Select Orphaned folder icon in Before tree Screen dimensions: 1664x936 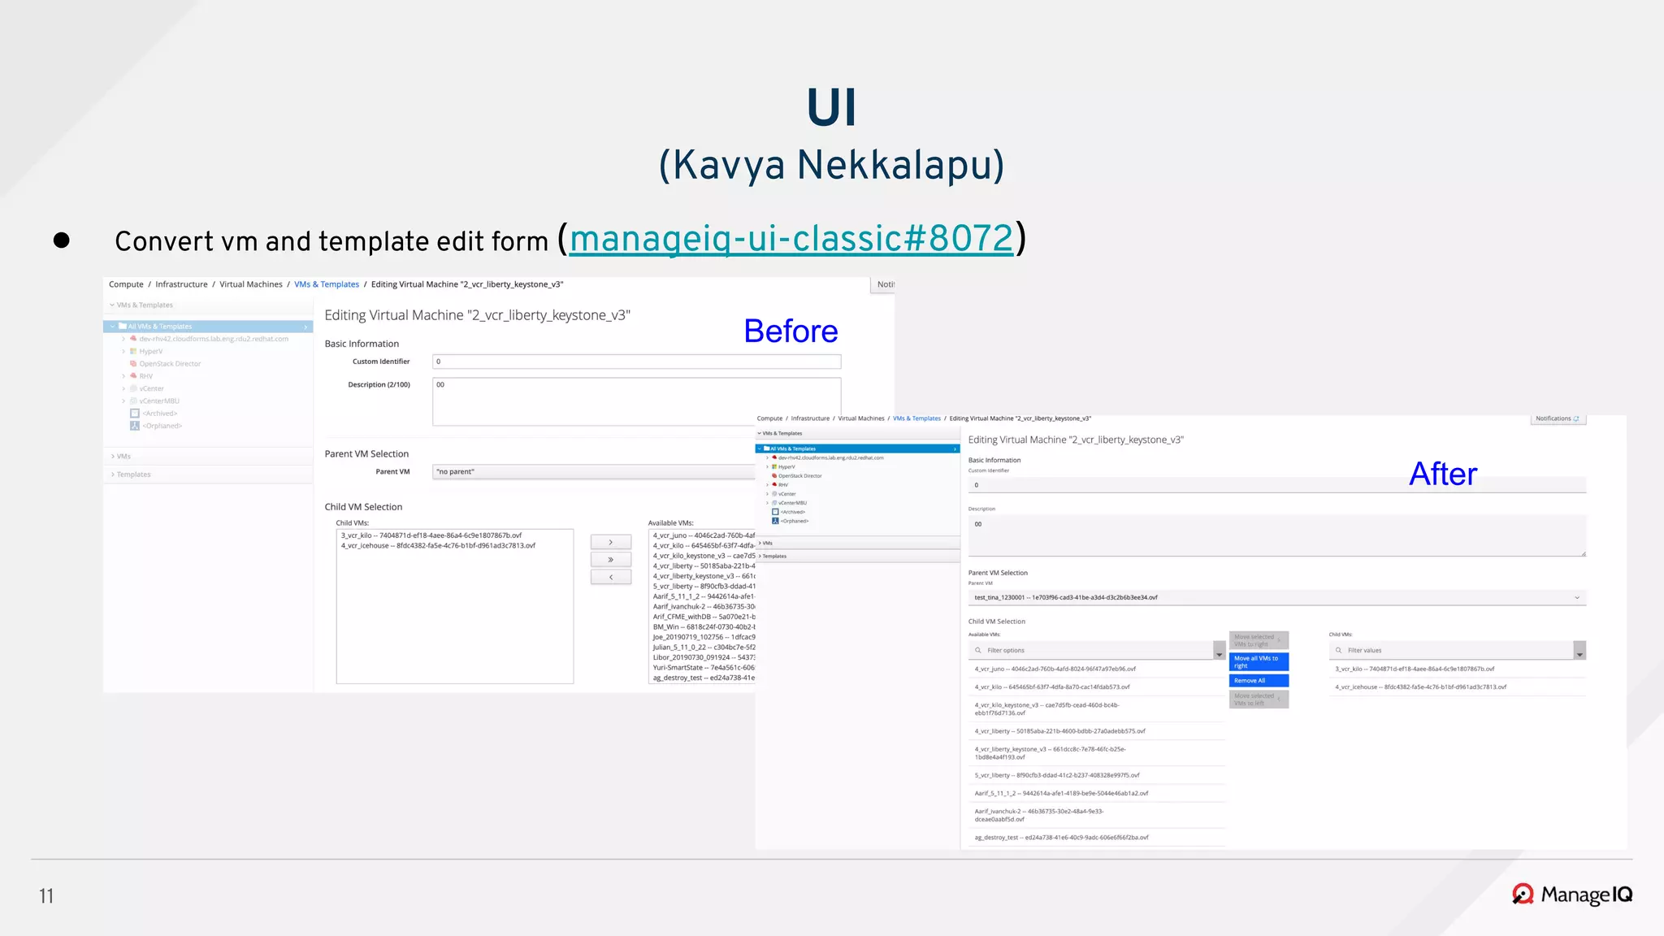click(135, 426)
